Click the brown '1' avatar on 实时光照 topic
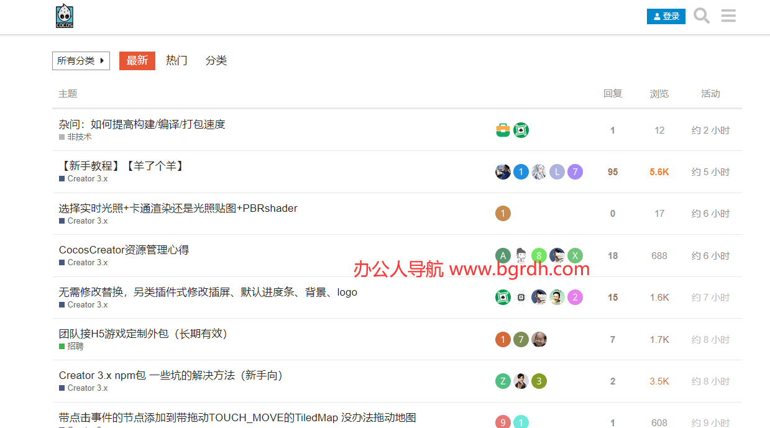770x428 pixels. tap(503, 214)
